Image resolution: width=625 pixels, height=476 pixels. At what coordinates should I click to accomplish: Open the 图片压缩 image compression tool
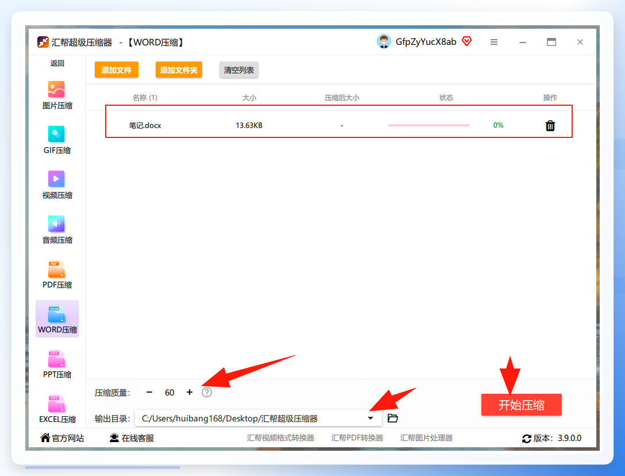(57, 95)
